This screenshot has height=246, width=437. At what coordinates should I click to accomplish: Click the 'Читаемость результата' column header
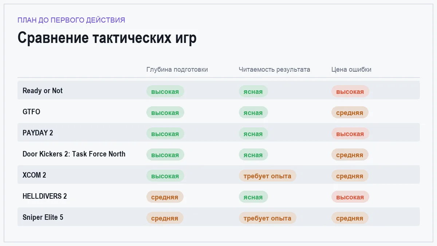(x=275, y=70)
